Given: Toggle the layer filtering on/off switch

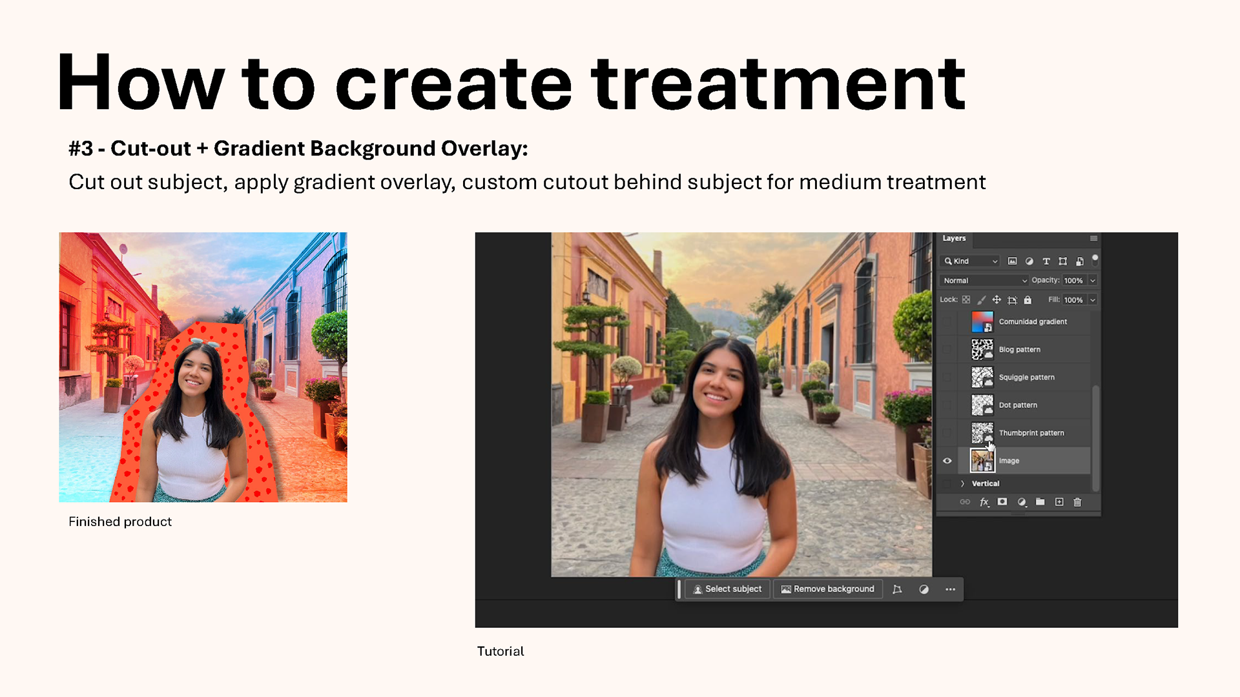Looking at the screenshot, I should [1095, 260].
